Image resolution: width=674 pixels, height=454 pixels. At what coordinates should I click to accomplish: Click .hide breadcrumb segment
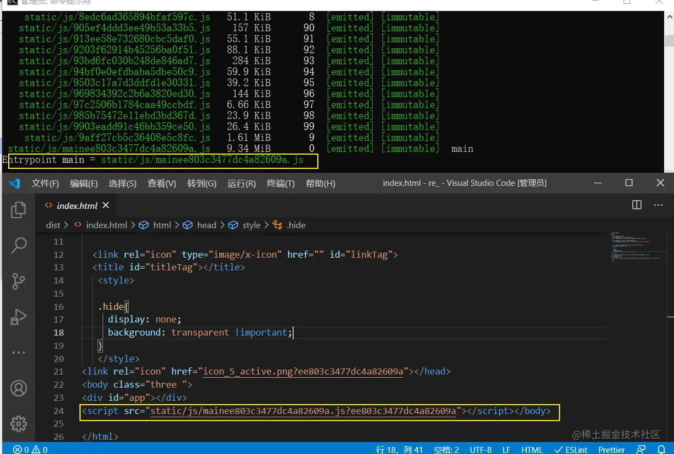pos(296,225)
